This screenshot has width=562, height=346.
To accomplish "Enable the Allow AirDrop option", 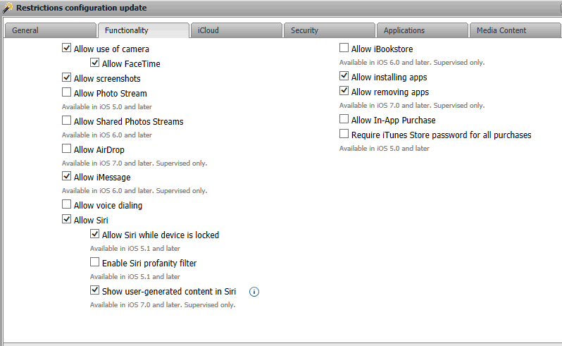I will [67, 149].
